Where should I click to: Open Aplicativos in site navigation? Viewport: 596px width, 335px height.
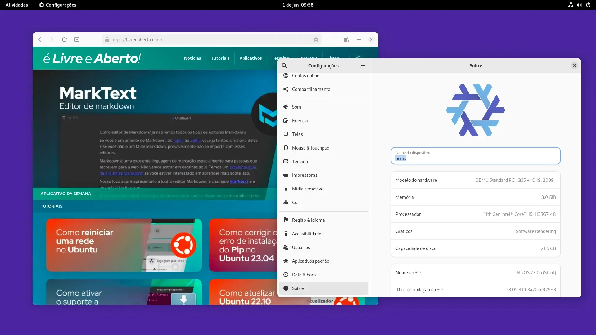pos(251,58)
